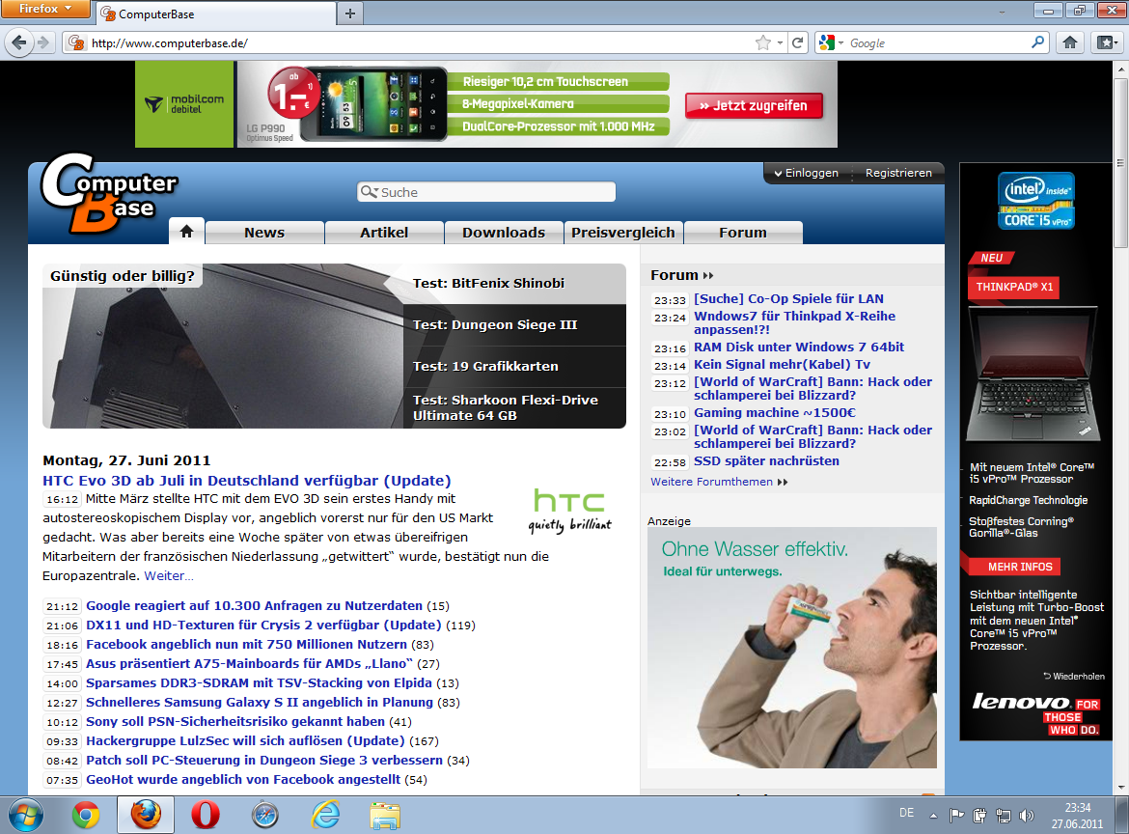Open the Firefox home page button
Viewport: 1129px width, 834px height.
[1070, 42]
